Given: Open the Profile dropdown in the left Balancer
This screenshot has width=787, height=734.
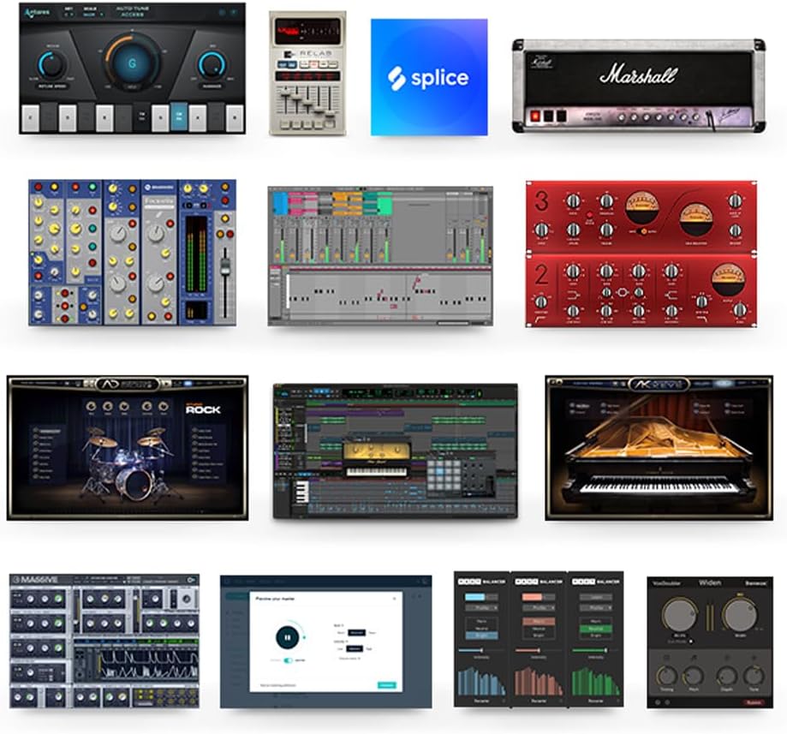Looking at the screenshot, I should coord(480,609).
